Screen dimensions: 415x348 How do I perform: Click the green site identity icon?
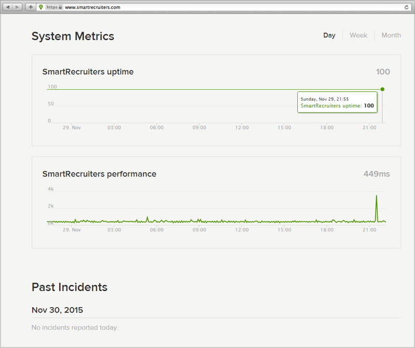[x=41, y=7]
